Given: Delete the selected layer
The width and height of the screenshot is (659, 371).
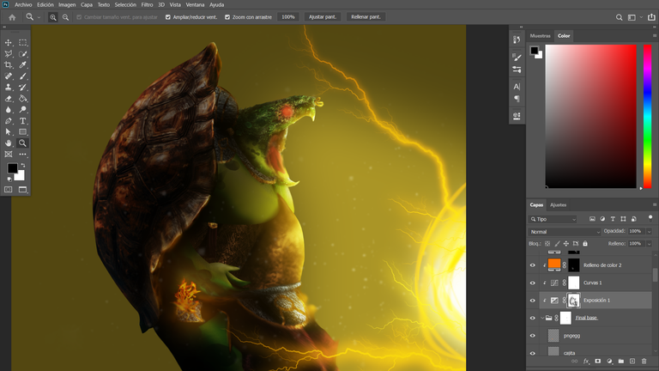Looking at the screenshot, I should [x=644, y=362].
